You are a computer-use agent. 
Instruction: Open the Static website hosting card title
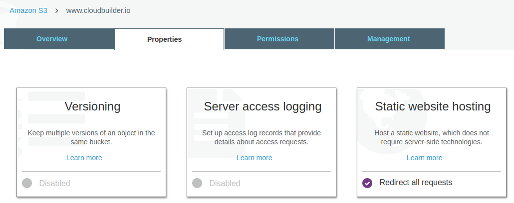click(433, 106)
